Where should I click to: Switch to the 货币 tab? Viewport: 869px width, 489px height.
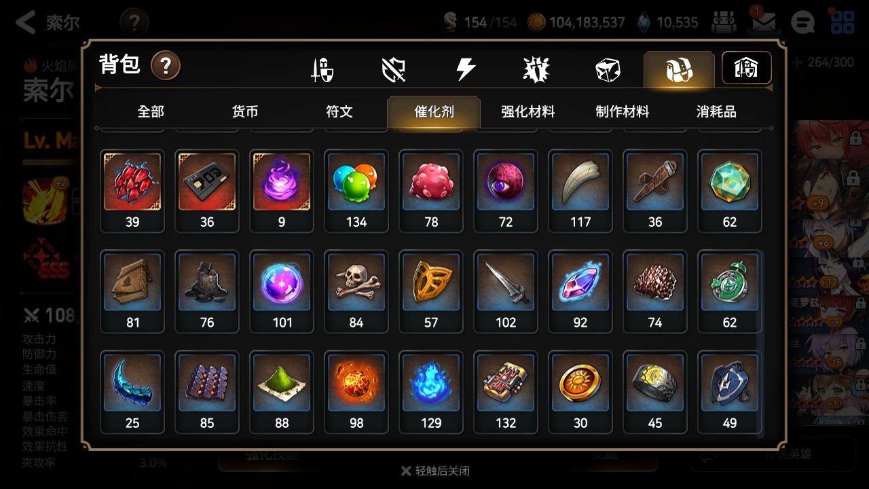click(245, 111)
